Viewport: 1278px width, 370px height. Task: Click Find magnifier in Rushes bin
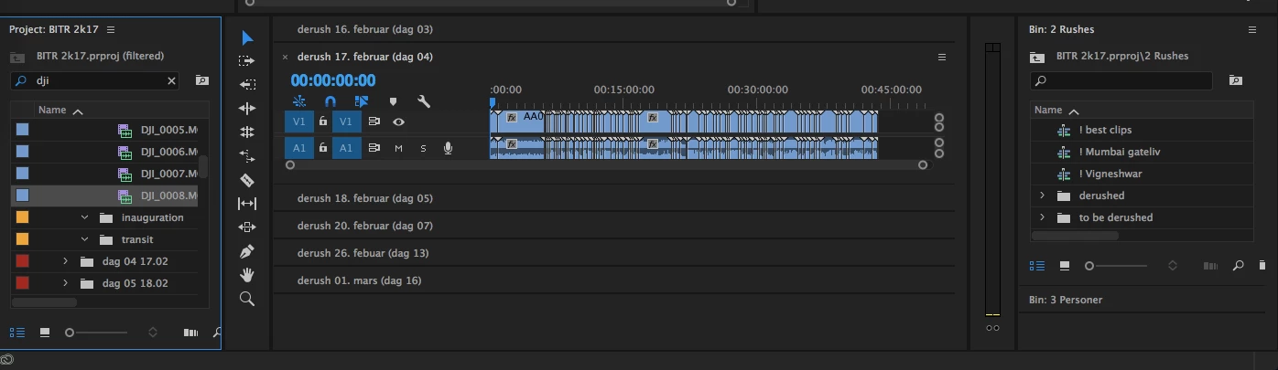(x=1238, y=266)
